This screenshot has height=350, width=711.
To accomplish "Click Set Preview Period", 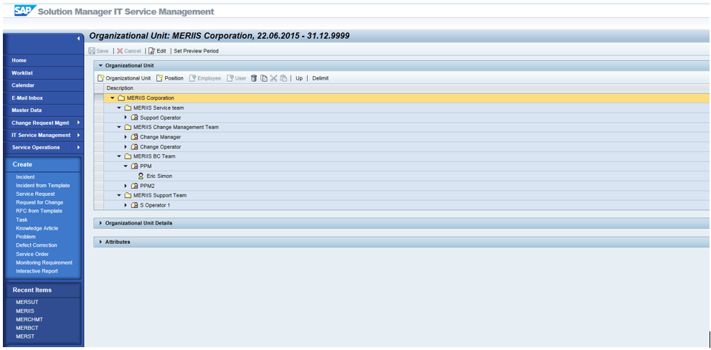I will click(197, 51).
